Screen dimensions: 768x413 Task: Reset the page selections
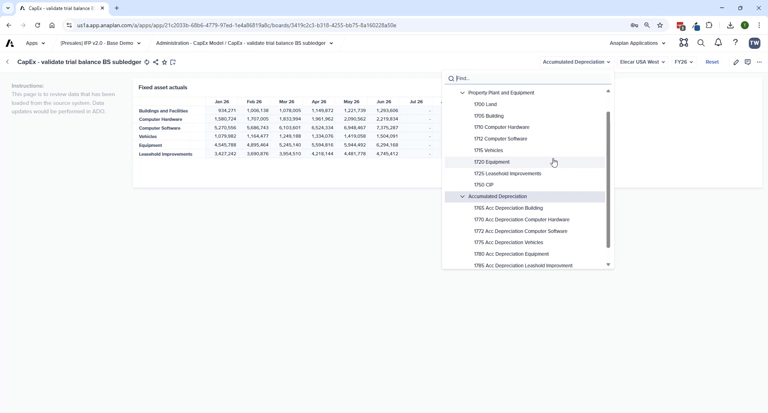712,62
